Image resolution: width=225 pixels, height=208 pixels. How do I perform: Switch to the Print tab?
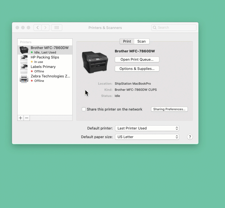coord(127,41)
